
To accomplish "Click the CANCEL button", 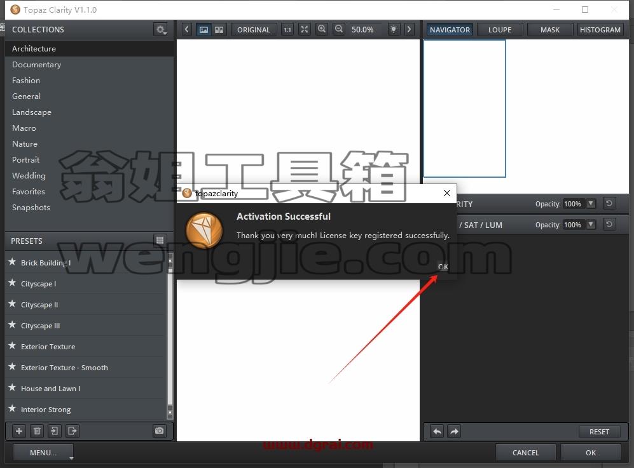I will [526, 453].
